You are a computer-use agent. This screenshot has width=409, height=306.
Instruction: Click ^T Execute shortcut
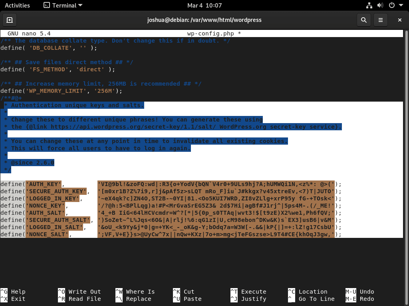coord(248,292)
